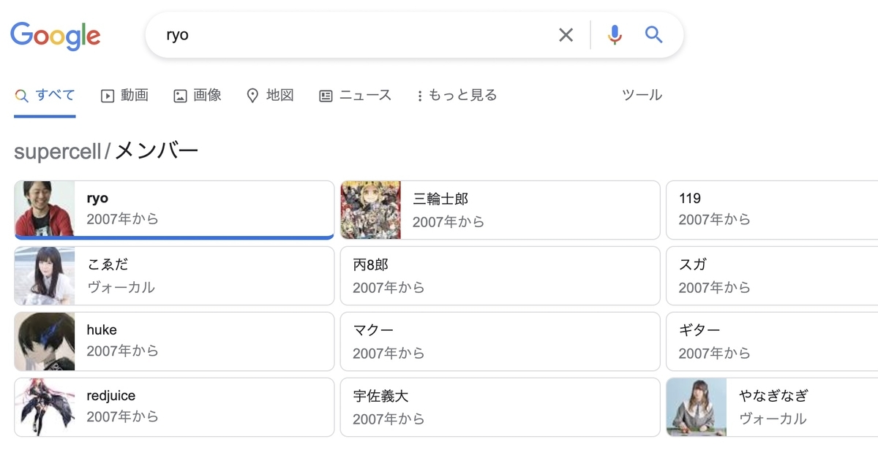Switch to the 画像 tab

coord(198,95)
